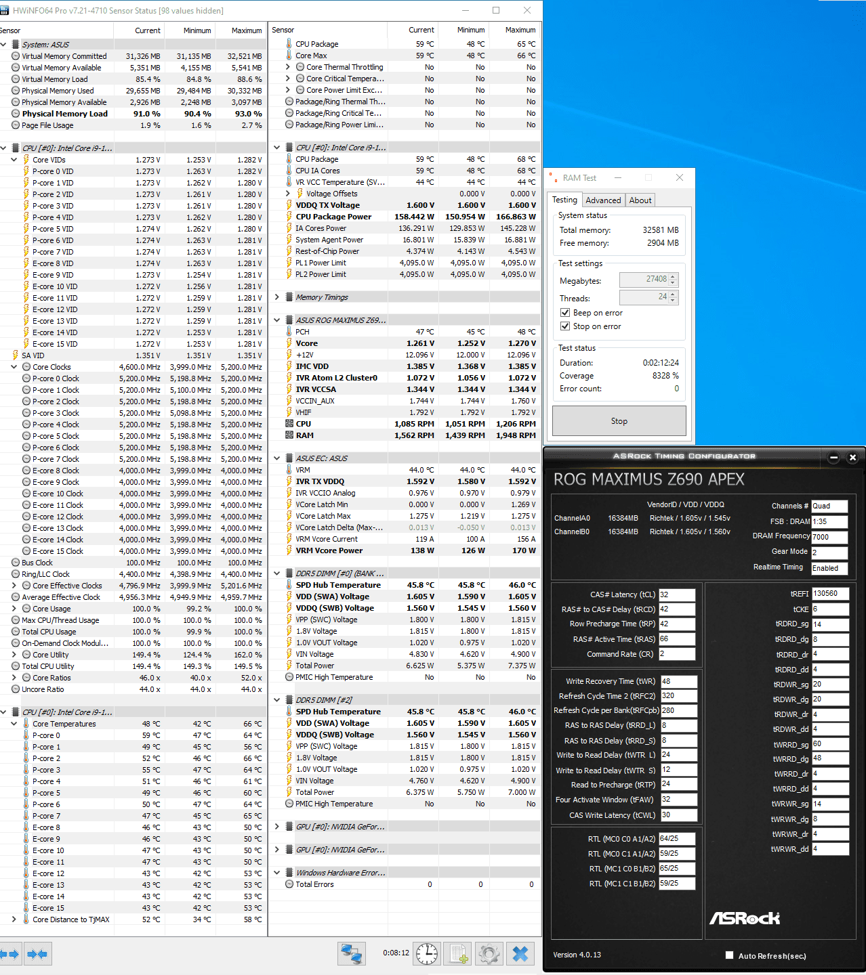Click the DRAM Frequency field showing 7000
866x975 pixels.
(x=829, y=537)
